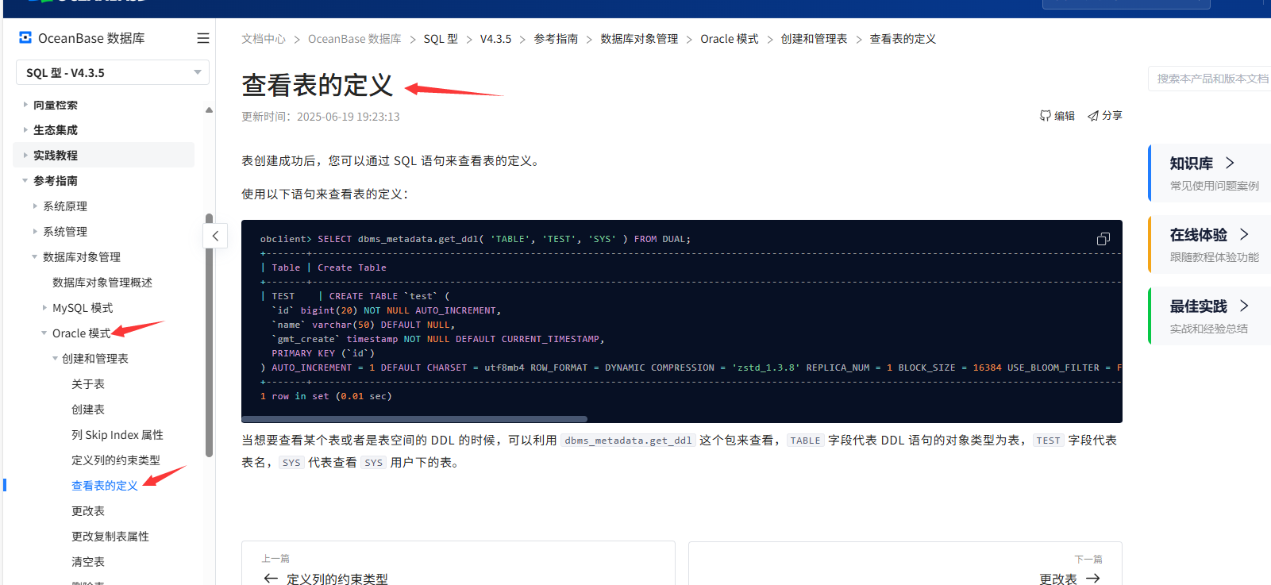The image size is (1271, 585).
Task: Open 创建表 in sidebar
Action: [x=88, y=410]
